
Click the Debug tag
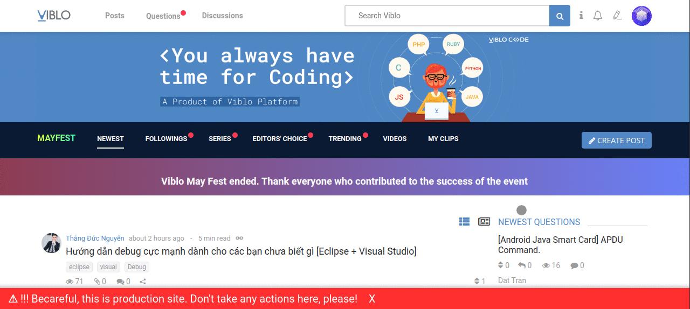tap(137, 267)
